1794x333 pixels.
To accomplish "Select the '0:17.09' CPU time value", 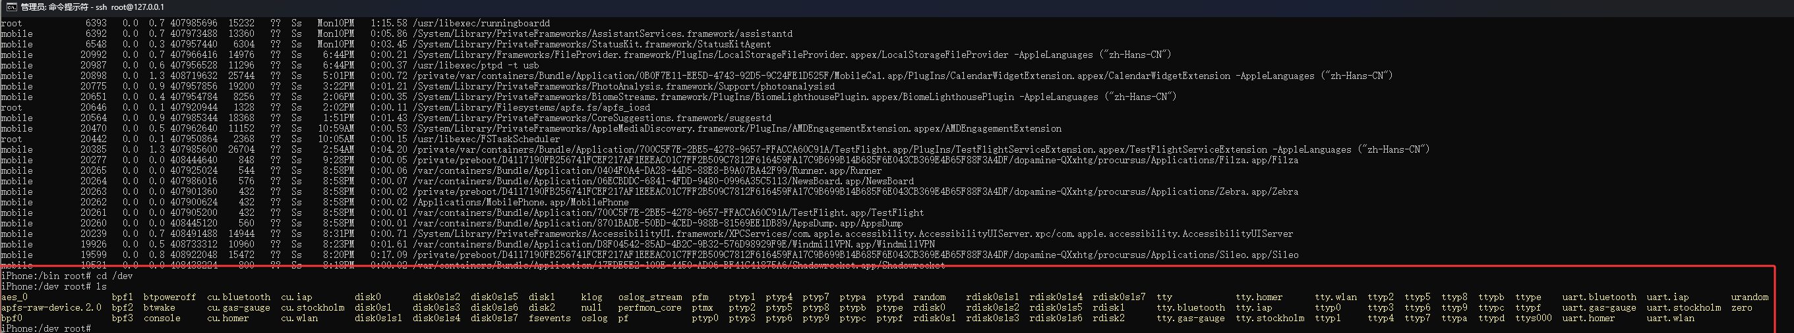I will [389, 255].
